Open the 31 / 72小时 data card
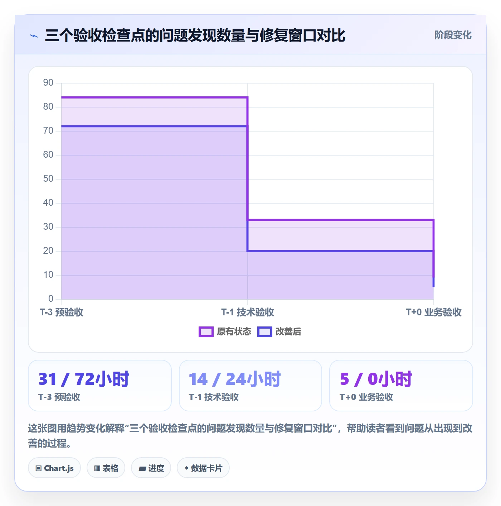The height and width of the screenshot is (506, 501). (x=100, y=386)
